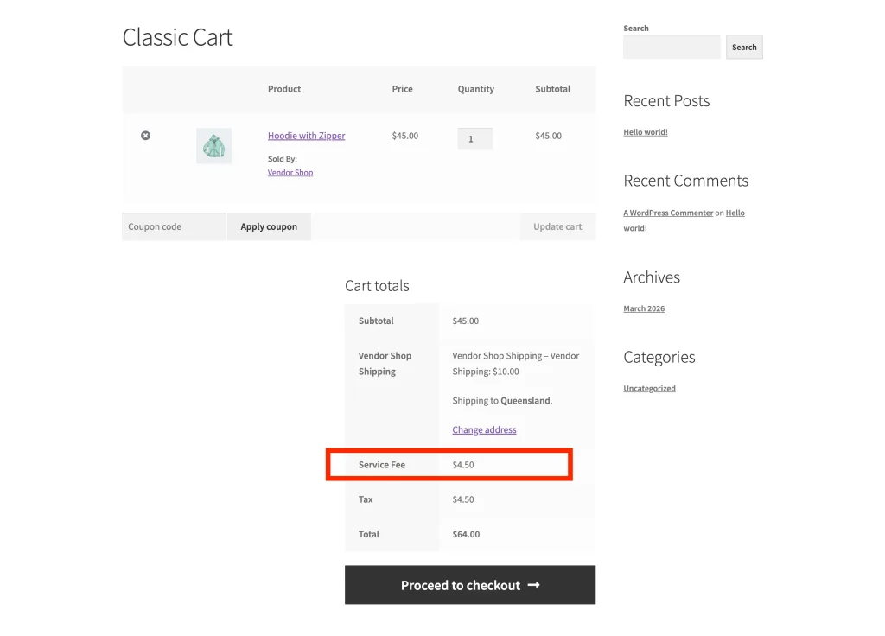
Task: Select the table's Subtotal column header
Action: click(552, 89)
